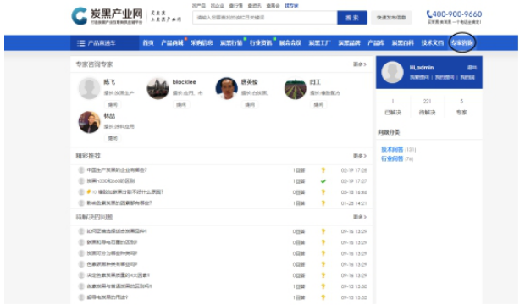Click 提问 under the white-shirt expert
This screenshot has height=305, width=525.
click(250, 104)
